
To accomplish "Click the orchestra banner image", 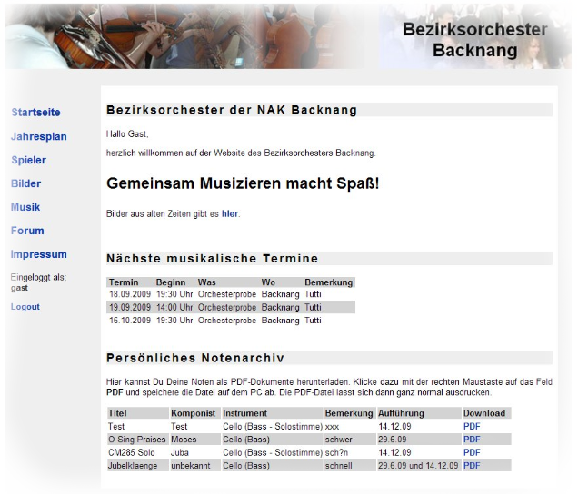I will (x=182, y=36).
